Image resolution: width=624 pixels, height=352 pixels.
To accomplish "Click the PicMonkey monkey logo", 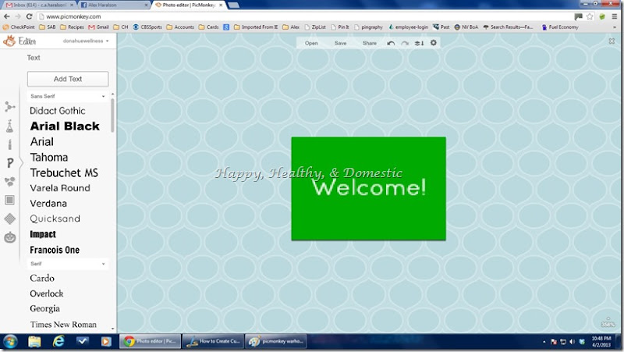I will [9, 41].
